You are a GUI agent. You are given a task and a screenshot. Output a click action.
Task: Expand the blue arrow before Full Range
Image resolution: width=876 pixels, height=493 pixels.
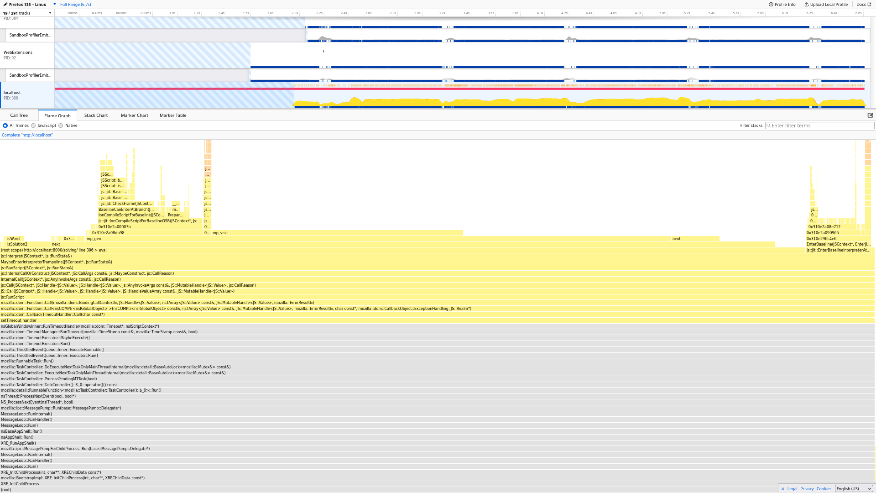(55, 5)
